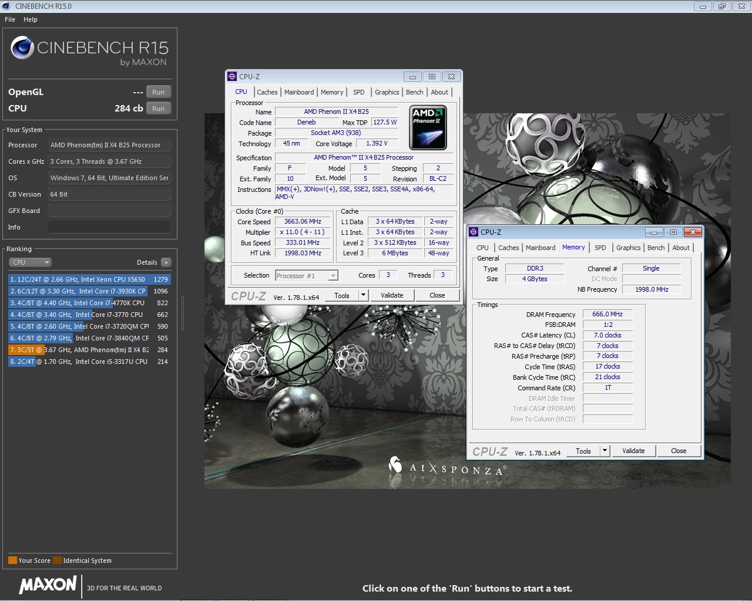Switch to Bench tab in CPU window

(x=414, y=92)
